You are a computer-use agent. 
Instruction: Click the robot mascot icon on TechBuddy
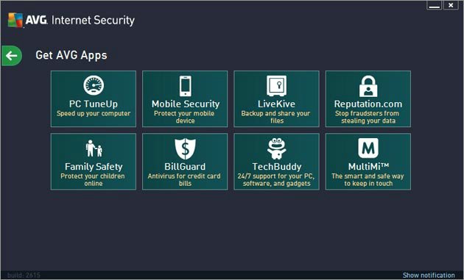tap(277, 148)
